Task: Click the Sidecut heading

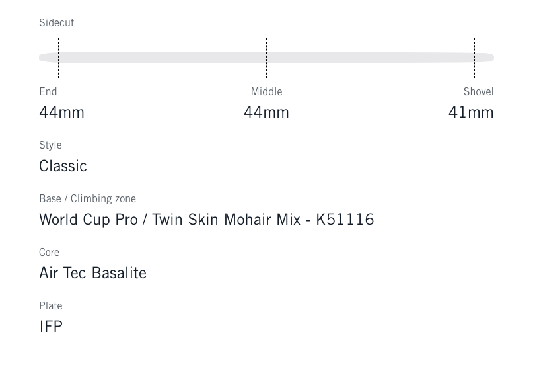Action: coord(56,23)
